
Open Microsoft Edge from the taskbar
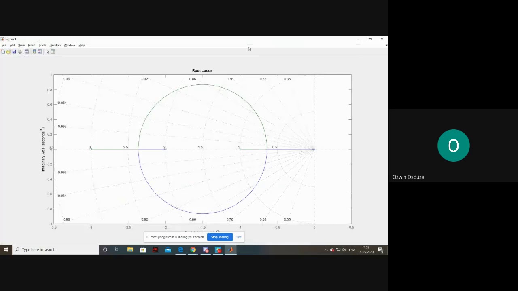(180, 250)
